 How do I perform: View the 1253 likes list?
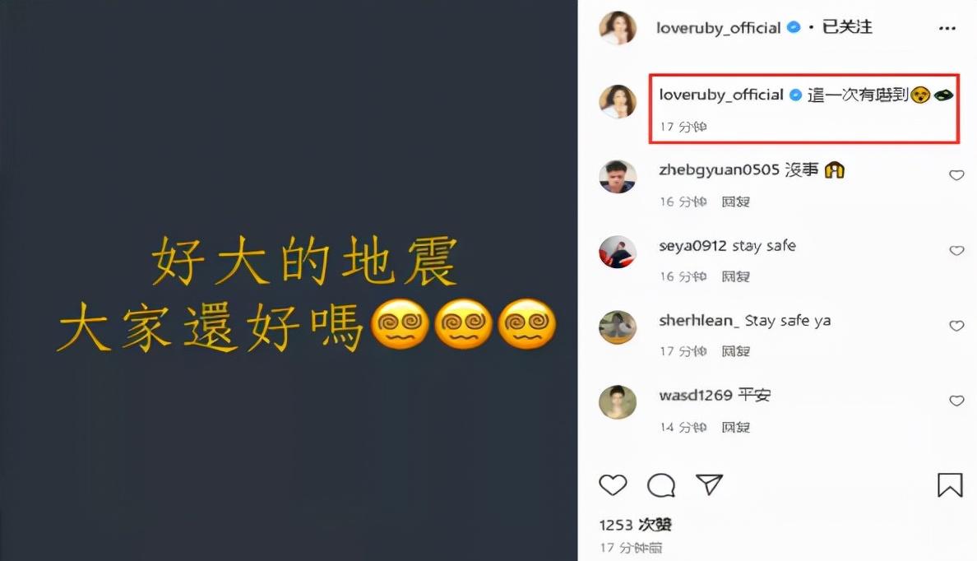[x=635, y=525]
